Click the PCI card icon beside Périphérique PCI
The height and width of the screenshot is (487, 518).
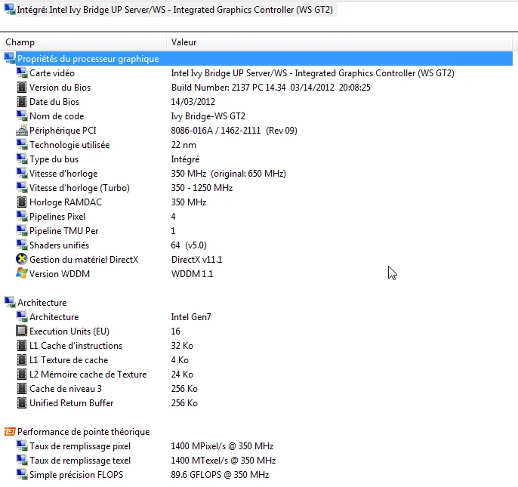coord(22,130)
